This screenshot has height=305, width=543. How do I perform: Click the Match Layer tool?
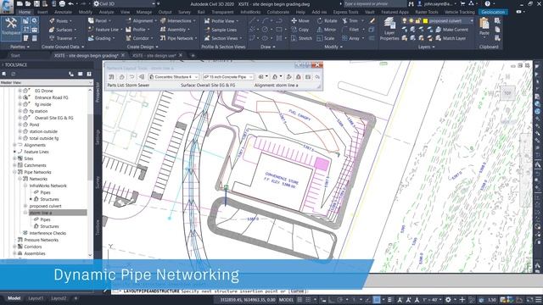point(451,38)
